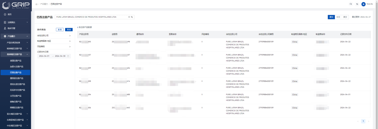Collapse 美洲地区注册产品 submenu
The image size is (378, 129).
27,54
